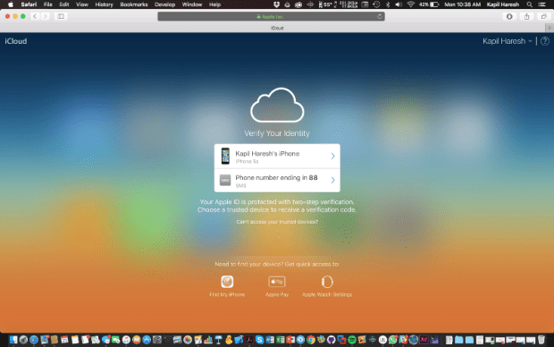Click the Safari back arrow
This screenshot has width=554, height=347.
(x=35, y=16)
